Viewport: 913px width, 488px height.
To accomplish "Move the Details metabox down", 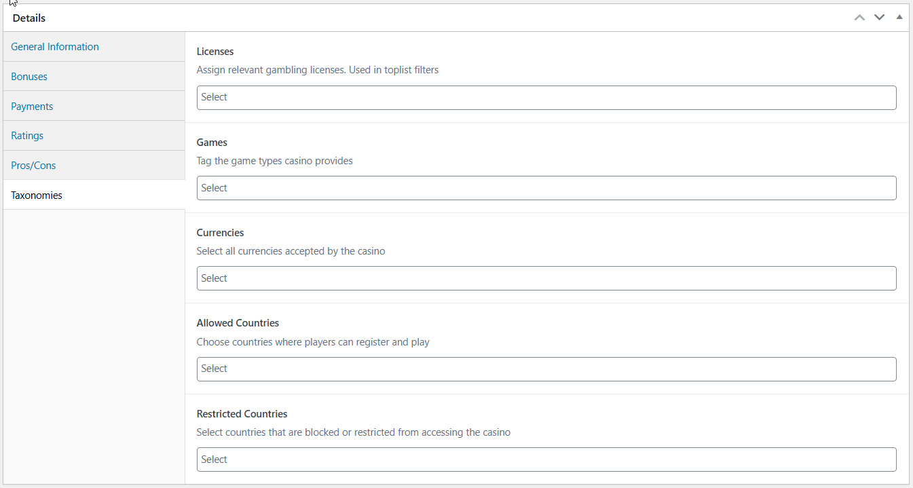I will coord(879,17).
